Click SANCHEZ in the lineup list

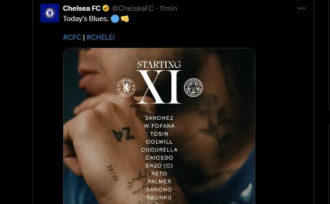point(159,118)
